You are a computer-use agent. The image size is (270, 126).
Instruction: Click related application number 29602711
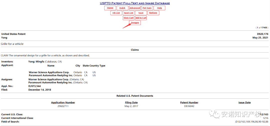point(63,106)
